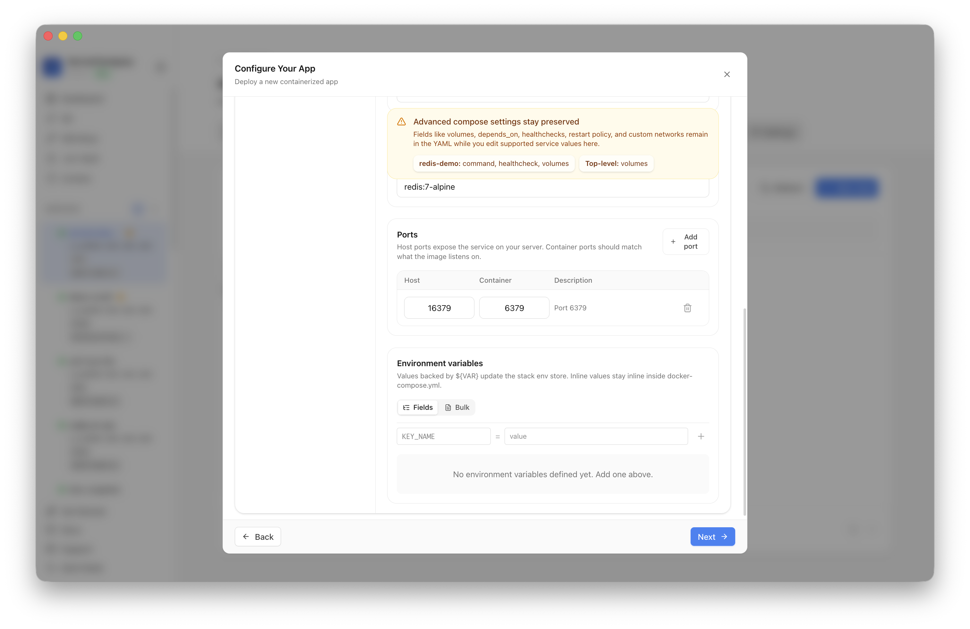Screen dimensions: 970x629
Task: Add the environment variable with plus icon
Action: point(701,436)
